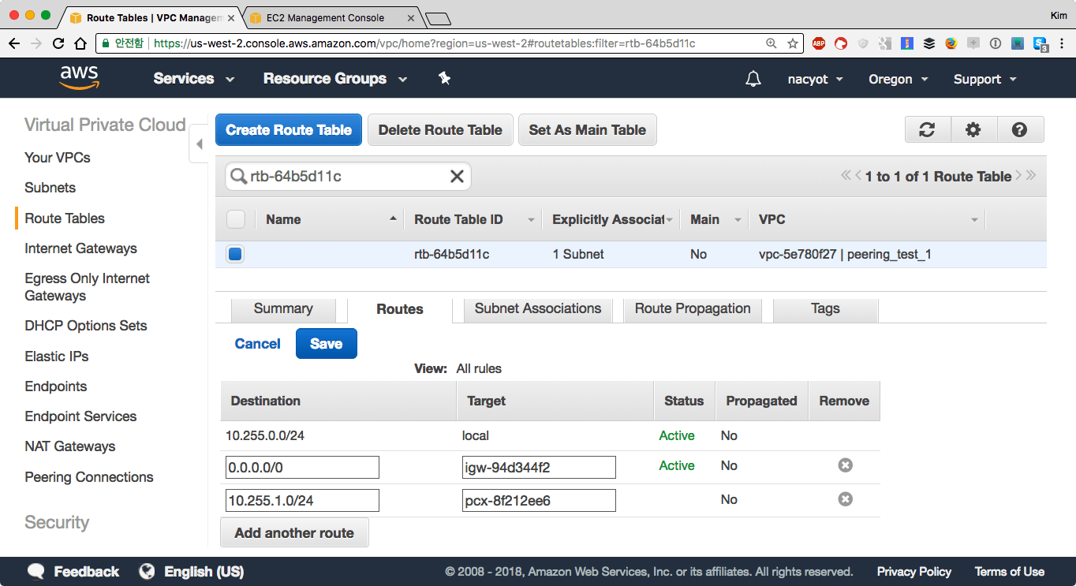Open the notifications bell icon
Screen dimensions: 1076x586
[x=753, y=79]
